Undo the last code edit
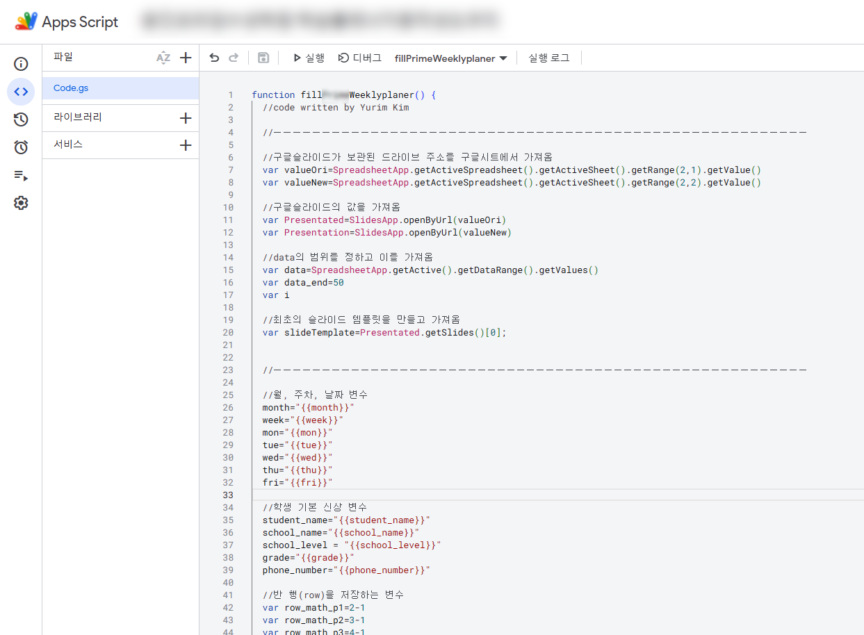This screenshot has height=635, width=864. 214,58
